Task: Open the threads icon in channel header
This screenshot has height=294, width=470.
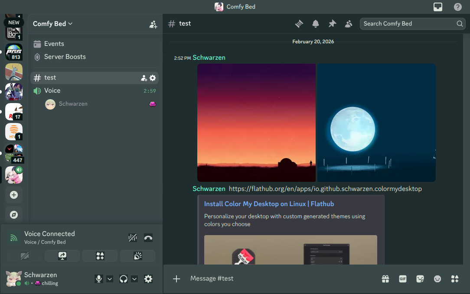Action: (299, 24)
